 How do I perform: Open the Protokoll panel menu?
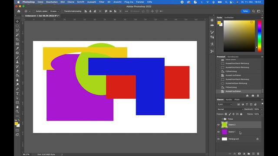(x=262, y=57)
